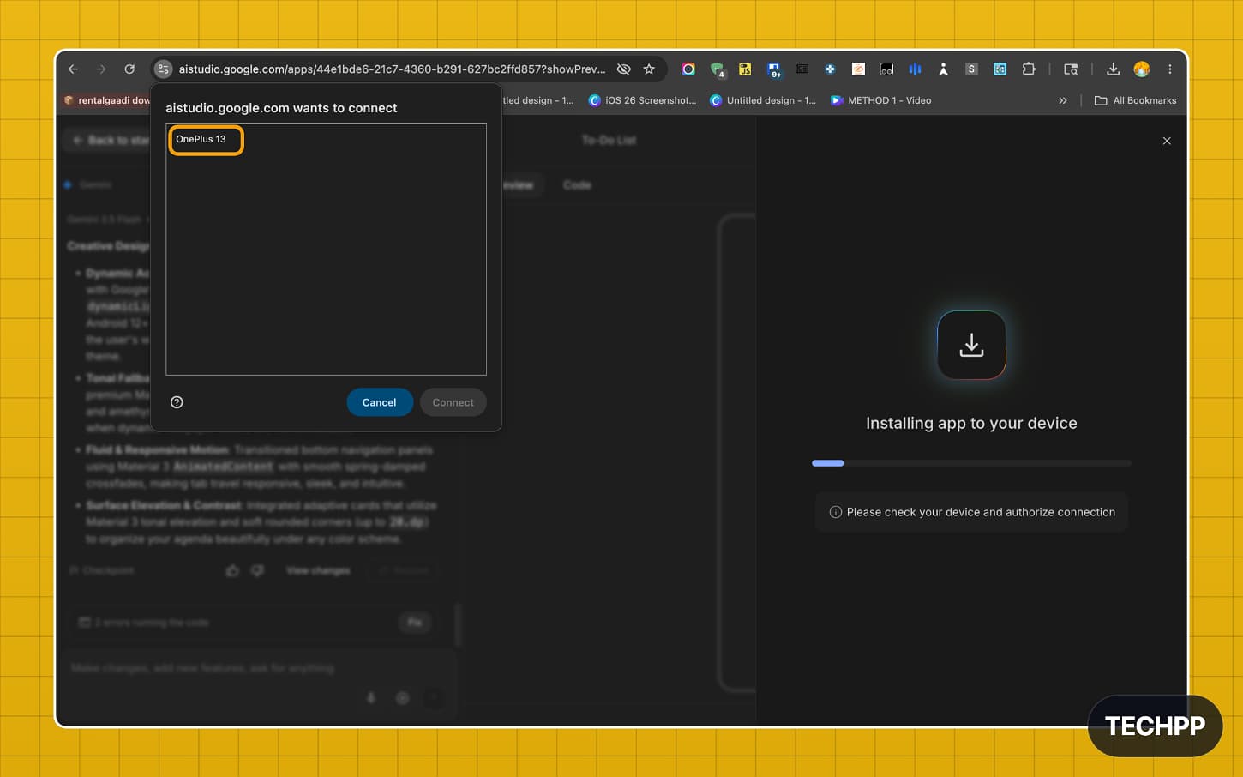Open the Extensions puzzle piece menu
The image size is (1243, 777).
coord(1029,69)
